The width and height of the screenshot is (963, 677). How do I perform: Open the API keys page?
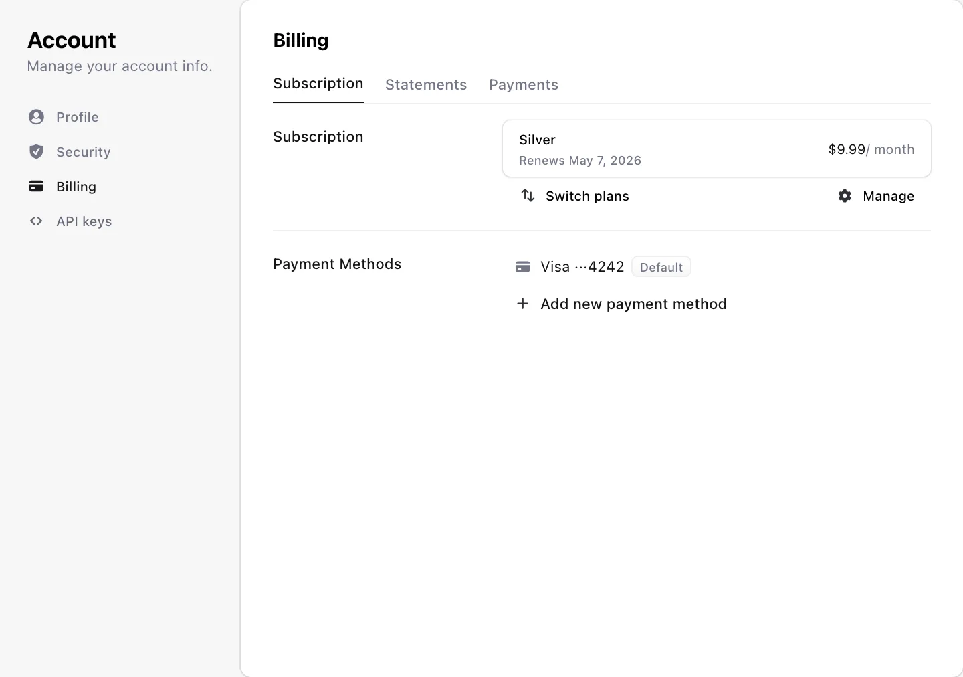point(71,221)
